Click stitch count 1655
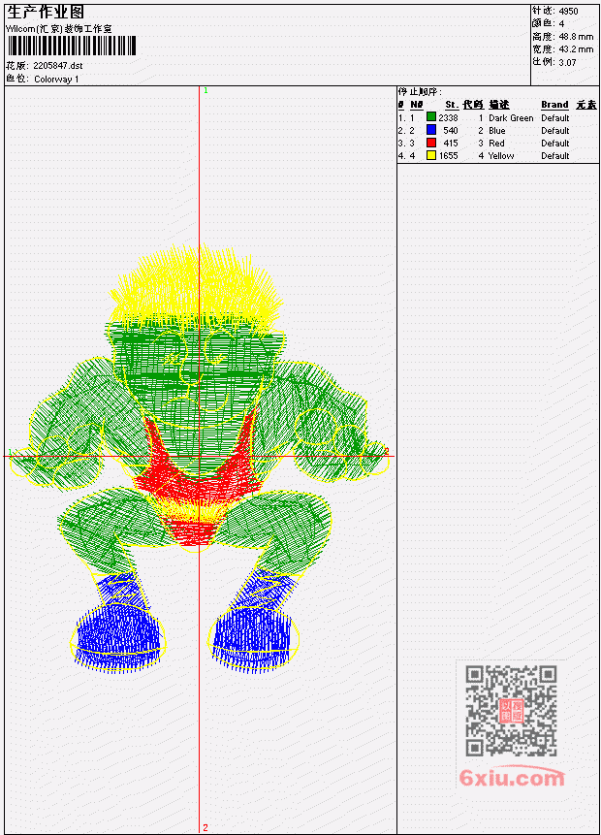601x835 pixels. (x=448, y=156)
